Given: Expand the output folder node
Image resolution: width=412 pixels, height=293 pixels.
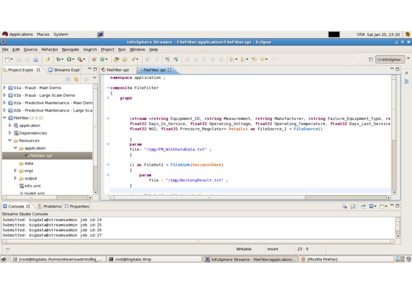Looking at the screenshot, I should point(15,178).
